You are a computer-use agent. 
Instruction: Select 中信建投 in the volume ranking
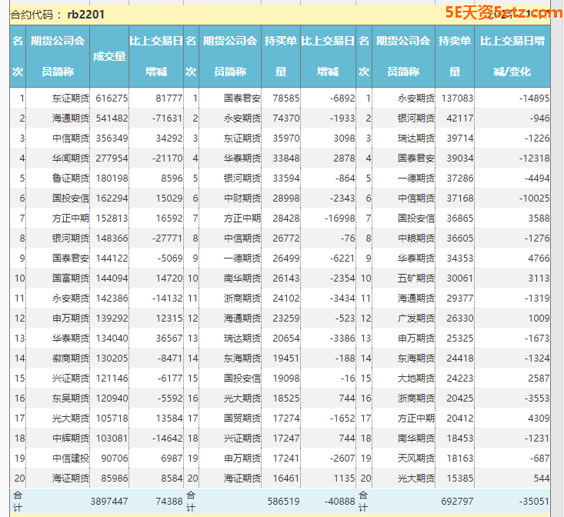click(71, 459)
